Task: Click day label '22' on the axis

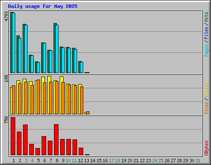Action: [x=142, y=160]
